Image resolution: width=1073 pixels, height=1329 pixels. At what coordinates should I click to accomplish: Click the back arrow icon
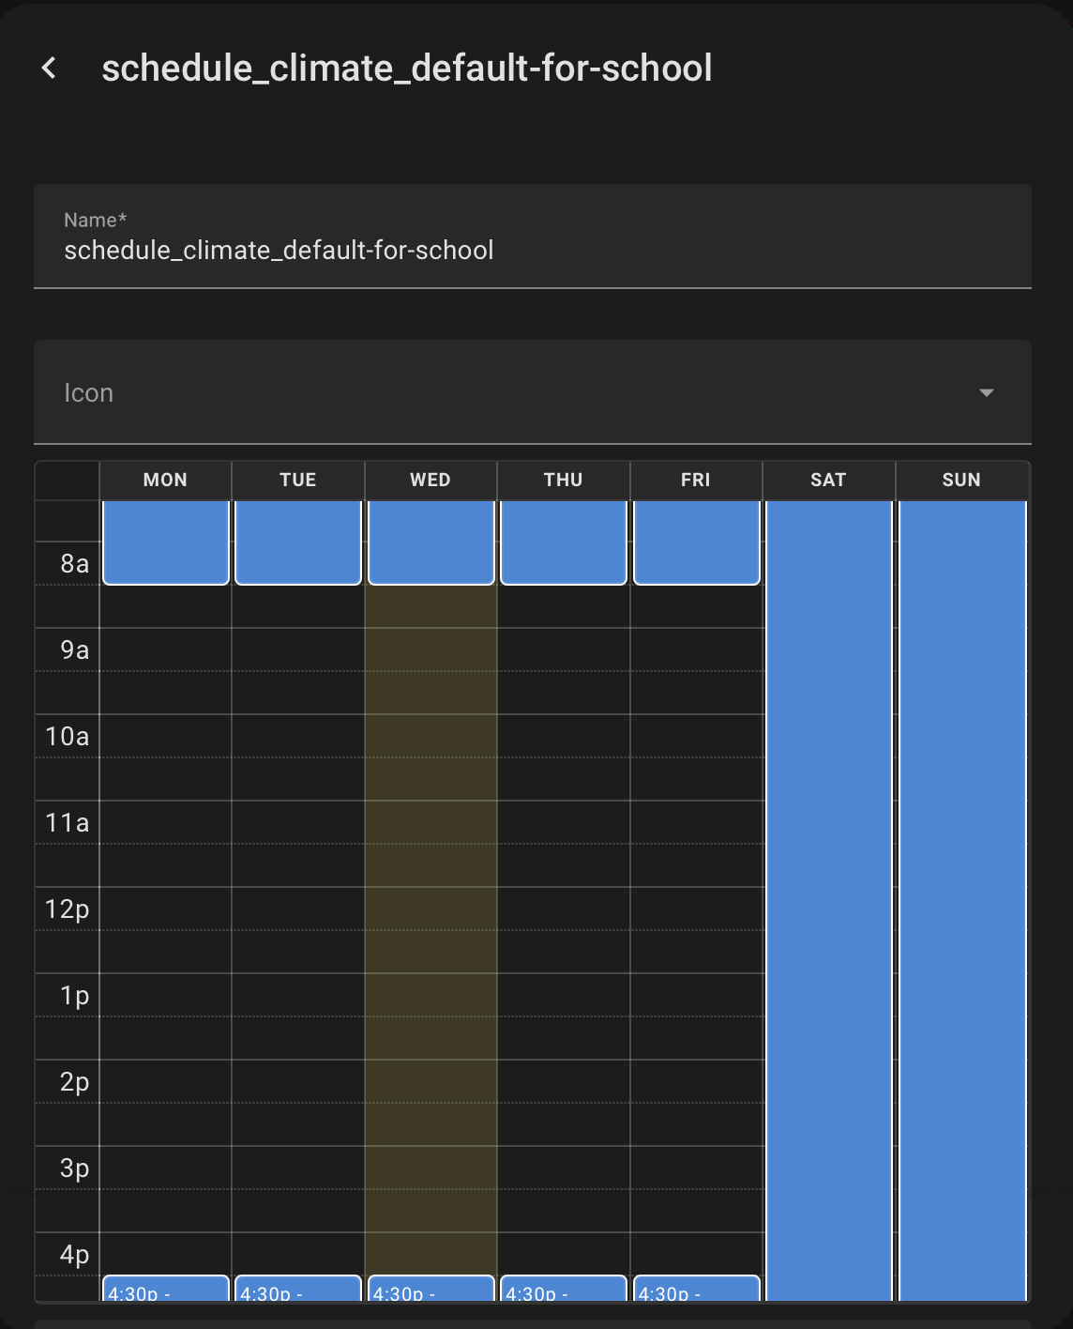(50, 68)
